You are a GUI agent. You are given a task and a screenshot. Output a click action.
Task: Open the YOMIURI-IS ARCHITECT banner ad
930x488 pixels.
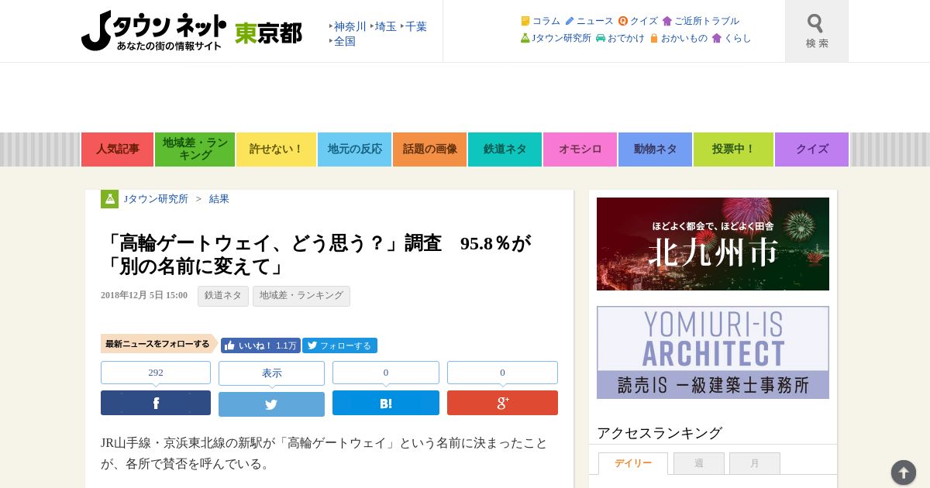click(713, 352)
